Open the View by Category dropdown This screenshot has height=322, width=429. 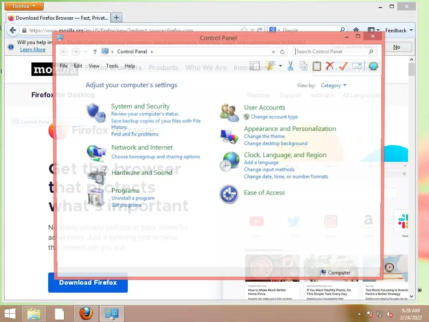[333, 86]
